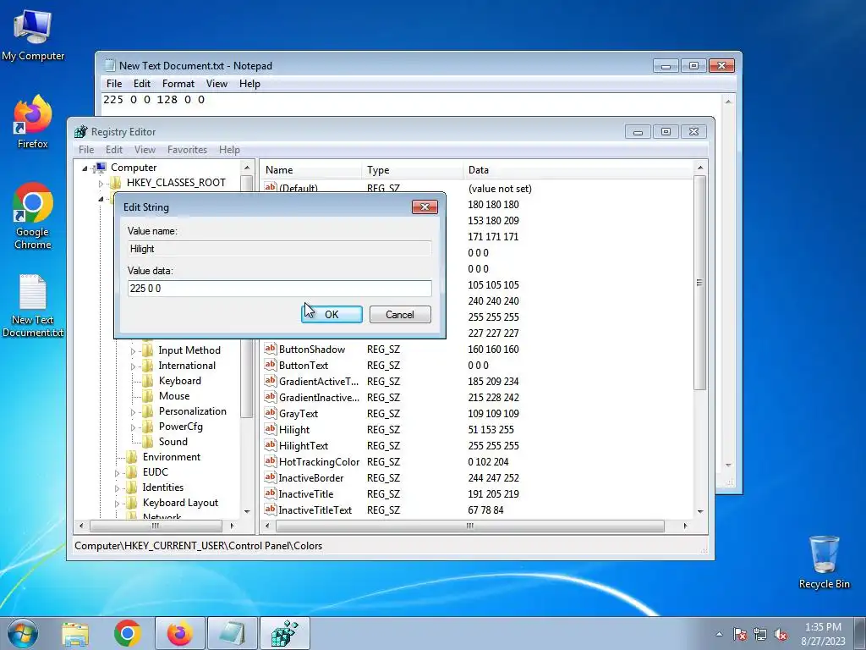The height and width of the screenshot is (650, 866).
Task: Click Notepad text line 225 0 0 128 0 0
Action: pyautogui.click(x=154, y=100)
